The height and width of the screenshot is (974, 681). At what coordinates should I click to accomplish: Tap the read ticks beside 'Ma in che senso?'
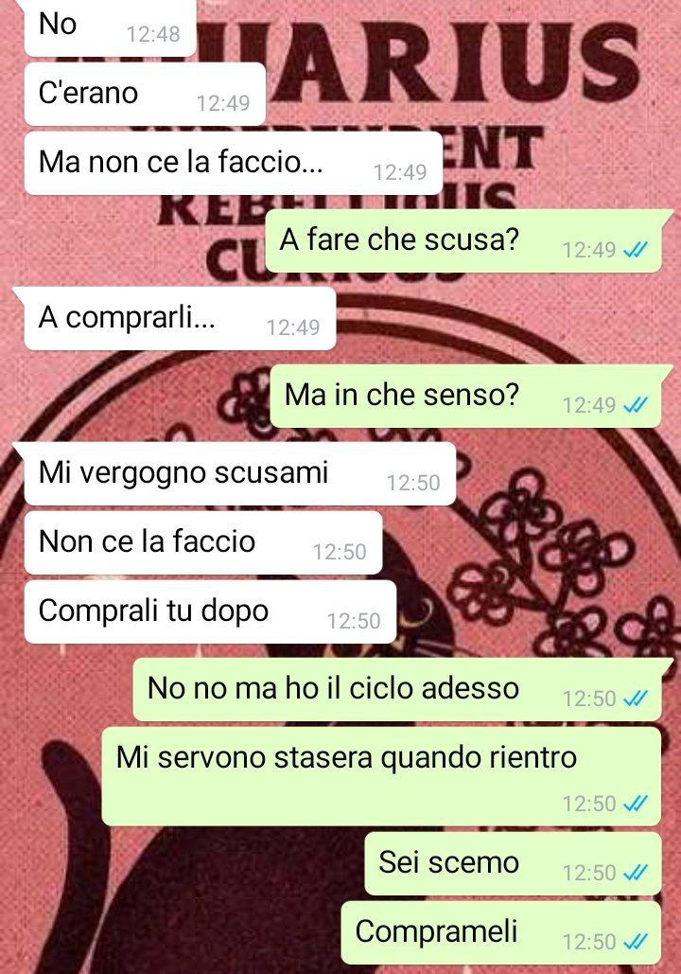click(635, 405)
